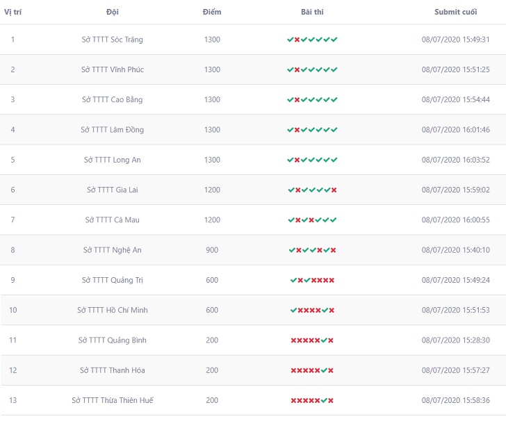The width and height of the screenshot is (506, 421).
Task: Click the Bài thi column header
Action: tap(312, 12)
